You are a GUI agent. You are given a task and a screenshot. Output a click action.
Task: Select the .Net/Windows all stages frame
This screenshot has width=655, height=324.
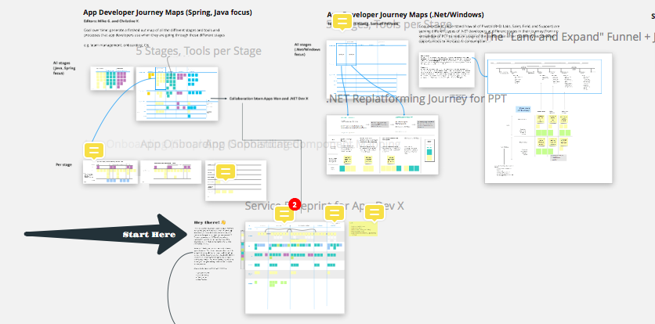tap(367, 69)
